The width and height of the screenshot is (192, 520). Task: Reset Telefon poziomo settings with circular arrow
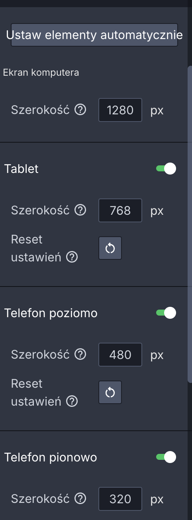click(x=110, y=392)
